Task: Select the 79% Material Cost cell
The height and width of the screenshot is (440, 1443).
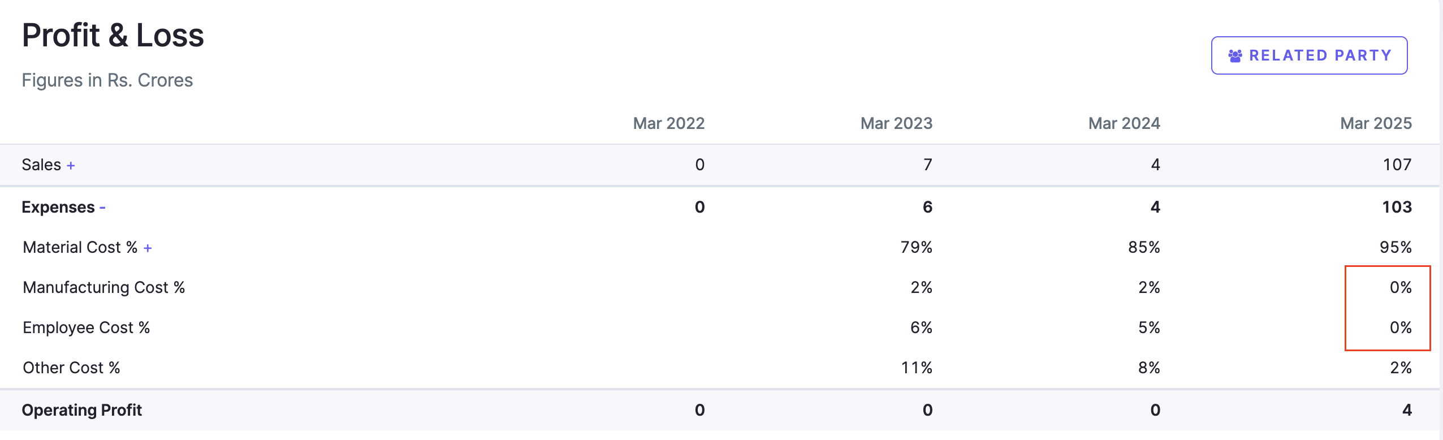Action: (916, 247)
